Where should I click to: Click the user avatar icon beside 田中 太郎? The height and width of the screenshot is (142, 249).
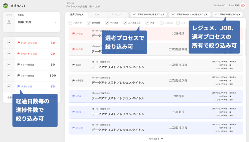coord(9,22)
